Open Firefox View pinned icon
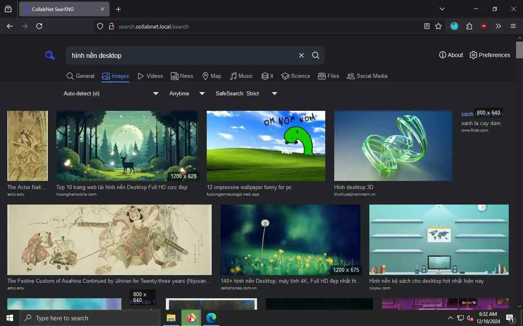The width and height of the screenshot is (523, 326). pos(8,9)
